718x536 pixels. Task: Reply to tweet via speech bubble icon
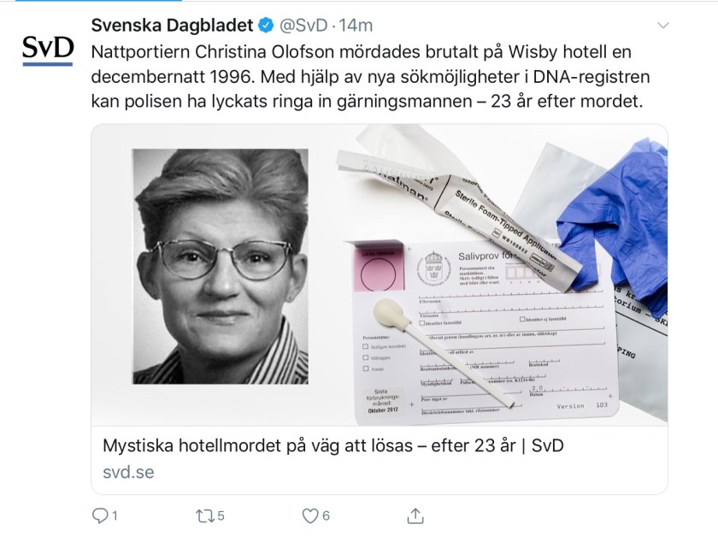pos(99,515)
